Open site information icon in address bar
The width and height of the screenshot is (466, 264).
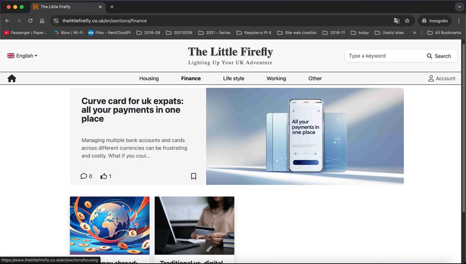[56, 21]
